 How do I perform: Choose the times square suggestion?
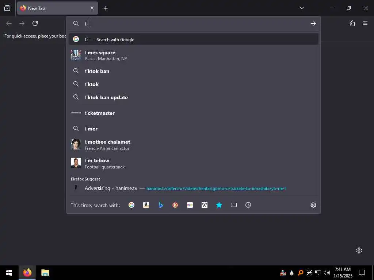[194, 55]
